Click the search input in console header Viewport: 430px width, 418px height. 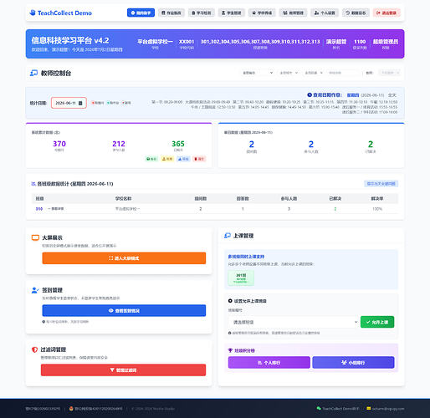click(x=343, y=73)
